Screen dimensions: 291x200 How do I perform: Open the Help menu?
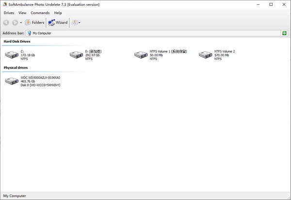58,13
